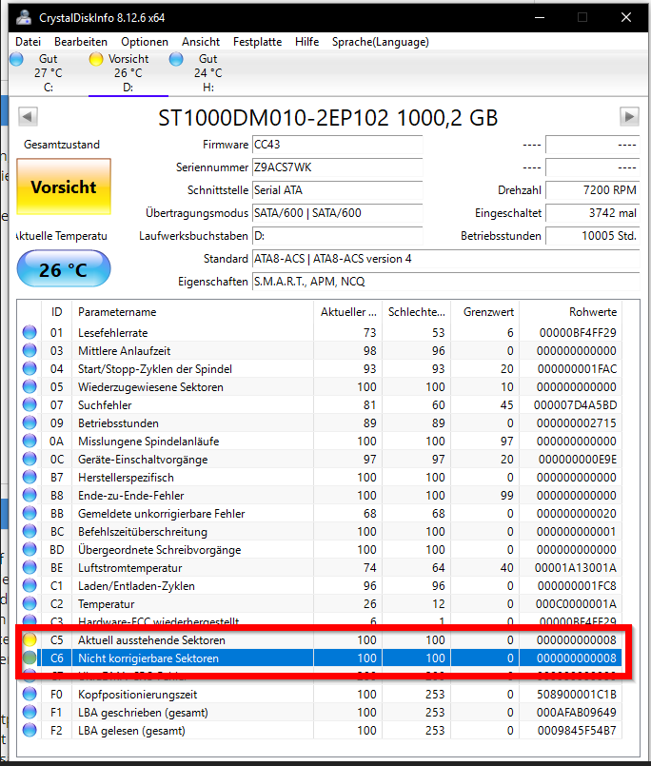Open the Ansicht menu

[201, 42]
